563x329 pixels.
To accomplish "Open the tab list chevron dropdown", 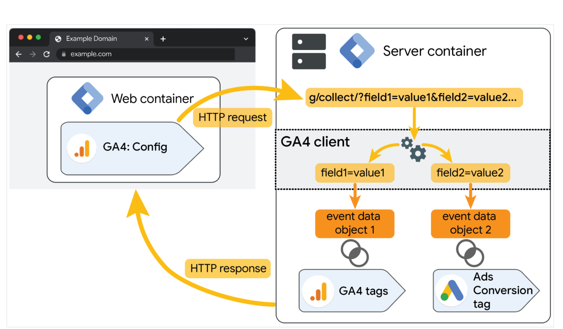I will point(246,39).
